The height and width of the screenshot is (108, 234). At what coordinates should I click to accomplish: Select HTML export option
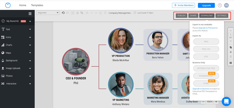tap(206, 83)
